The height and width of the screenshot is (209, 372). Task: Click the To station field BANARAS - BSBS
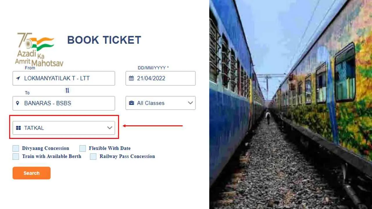[64, 103]
